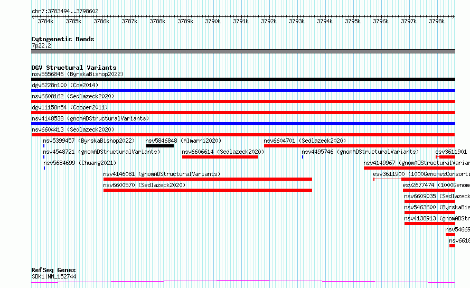470x288 pixels.
Task: Open nsv6604701 (Sedlazeck2020) label
Action: [x=305, y=141]
